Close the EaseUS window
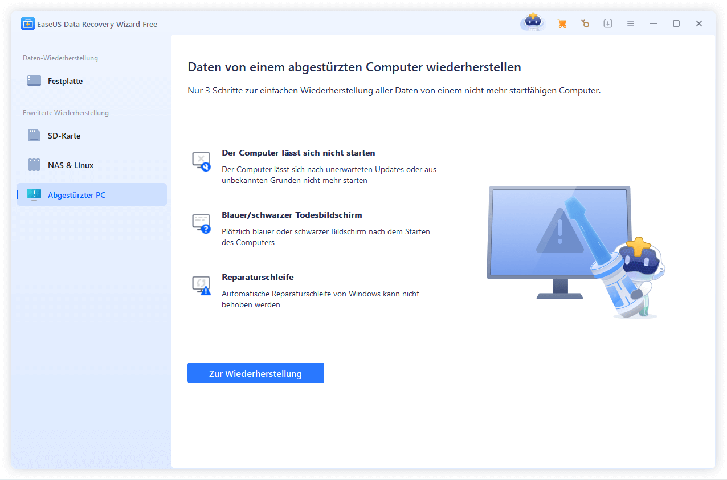The height and width of the screenshot is (480, 727). tap(699, 24)
